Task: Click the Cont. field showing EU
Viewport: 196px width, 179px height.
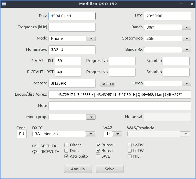Action: [x=21, y=134]
